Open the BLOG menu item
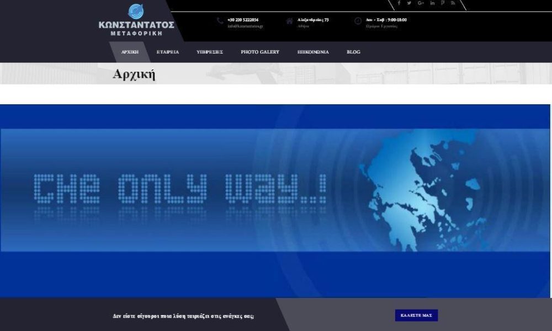Viewport: 552px width, 331px height. [353, 52]
